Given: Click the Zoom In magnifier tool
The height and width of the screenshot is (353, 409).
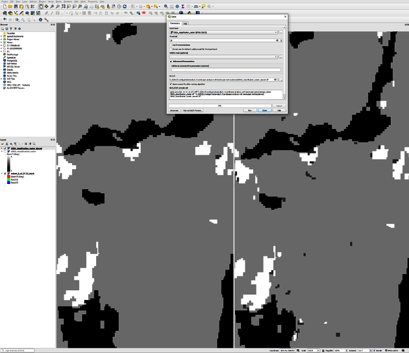Looking at the screenshot, I should click(52, 6).
